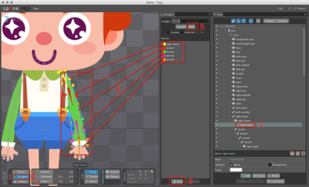Click the Collapse button in Tree toolbar

pyautogui.click(x=269, y=21)
